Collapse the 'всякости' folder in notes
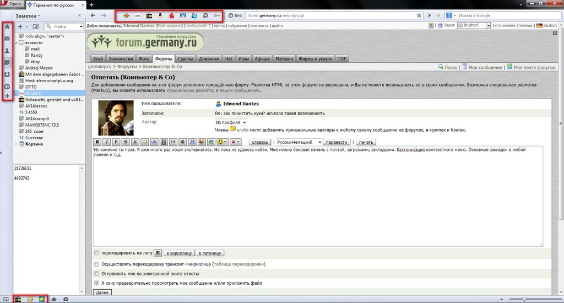564x303 pixels. click(x=16, y=42)
